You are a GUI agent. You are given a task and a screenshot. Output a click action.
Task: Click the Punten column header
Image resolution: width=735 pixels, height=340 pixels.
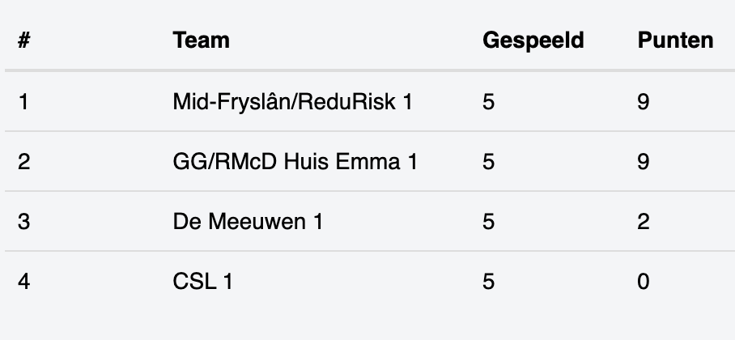675,40
